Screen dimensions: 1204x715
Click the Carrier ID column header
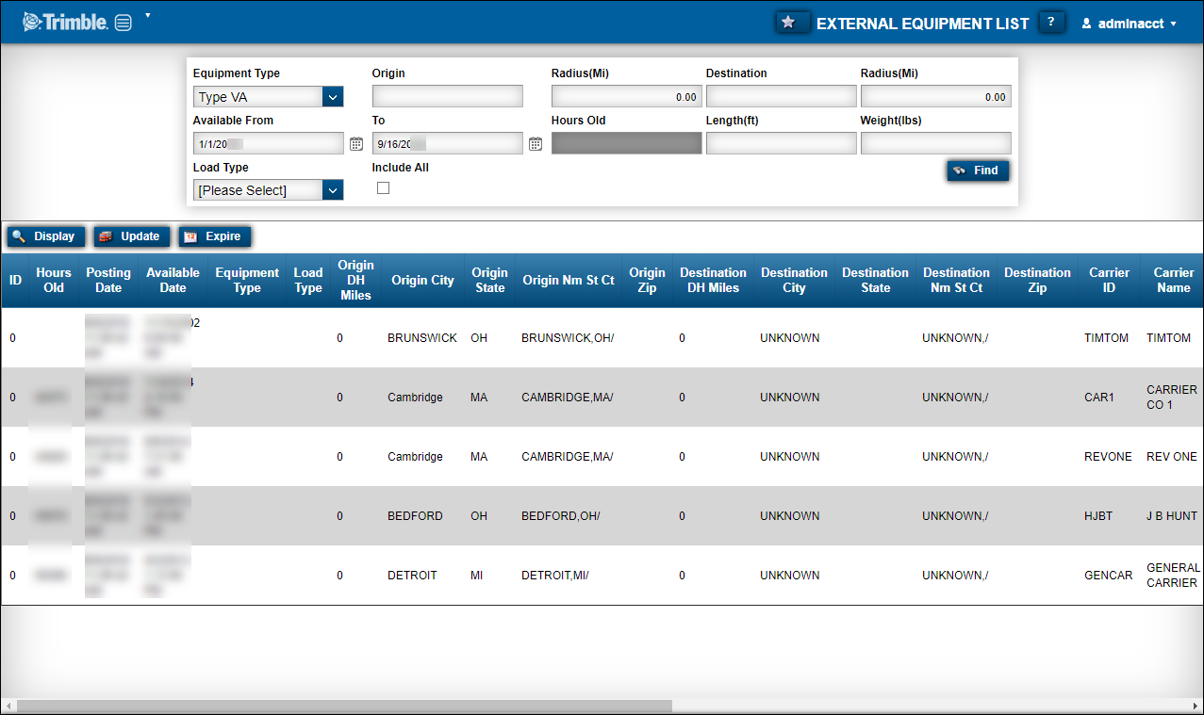coord(1109,280)
